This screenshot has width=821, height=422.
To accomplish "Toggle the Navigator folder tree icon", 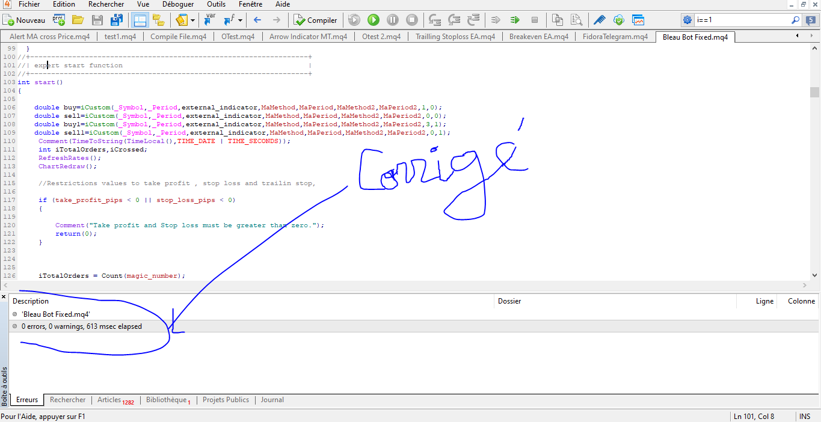I will tap(159, 20).
